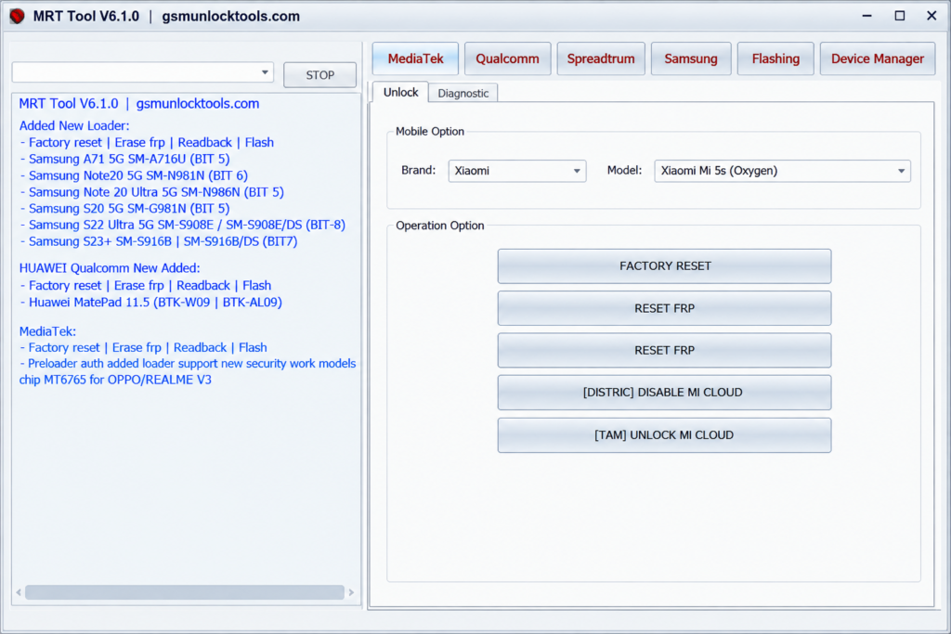Click the 'MediaTek:' heading in the log
This screenshot has height=634, width=951.
[47, 331]
